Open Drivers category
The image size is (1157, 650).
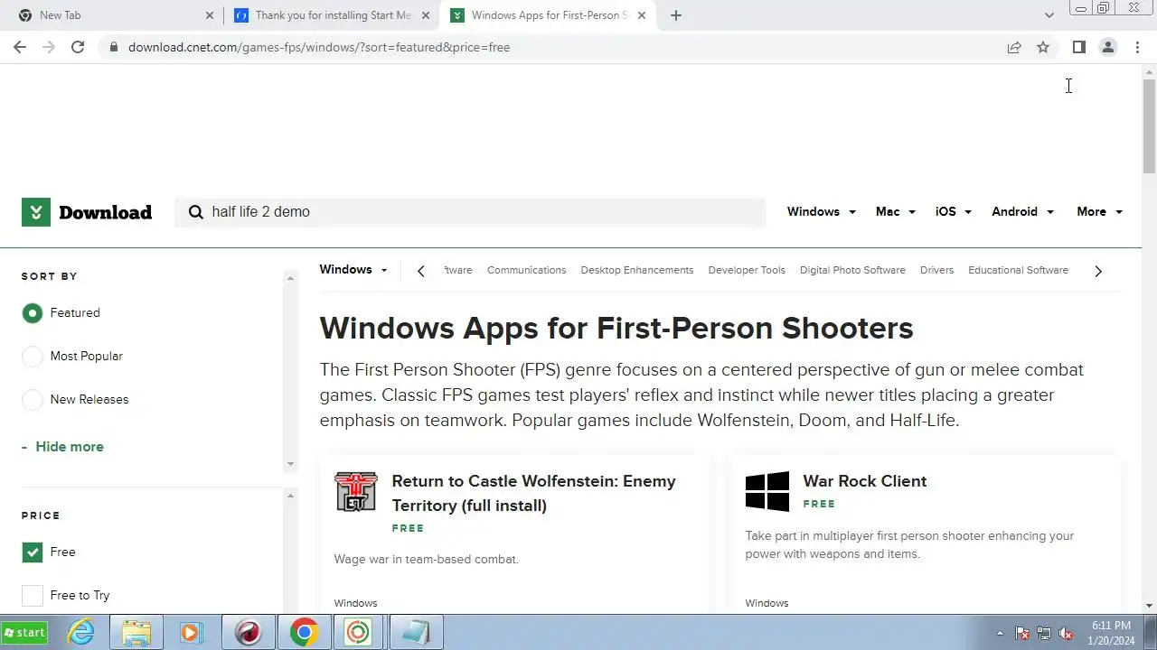936,270
